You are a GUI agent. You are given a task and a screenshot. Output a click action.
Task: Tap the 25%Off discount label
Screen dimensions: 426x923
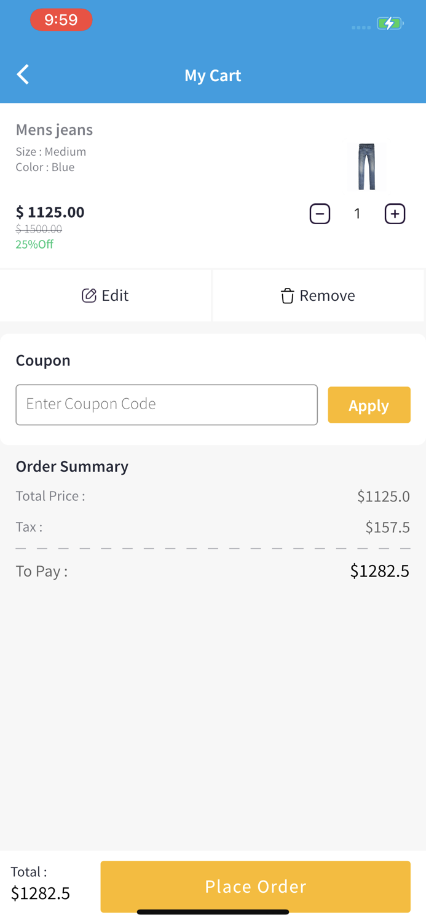[x=34, y=244]
